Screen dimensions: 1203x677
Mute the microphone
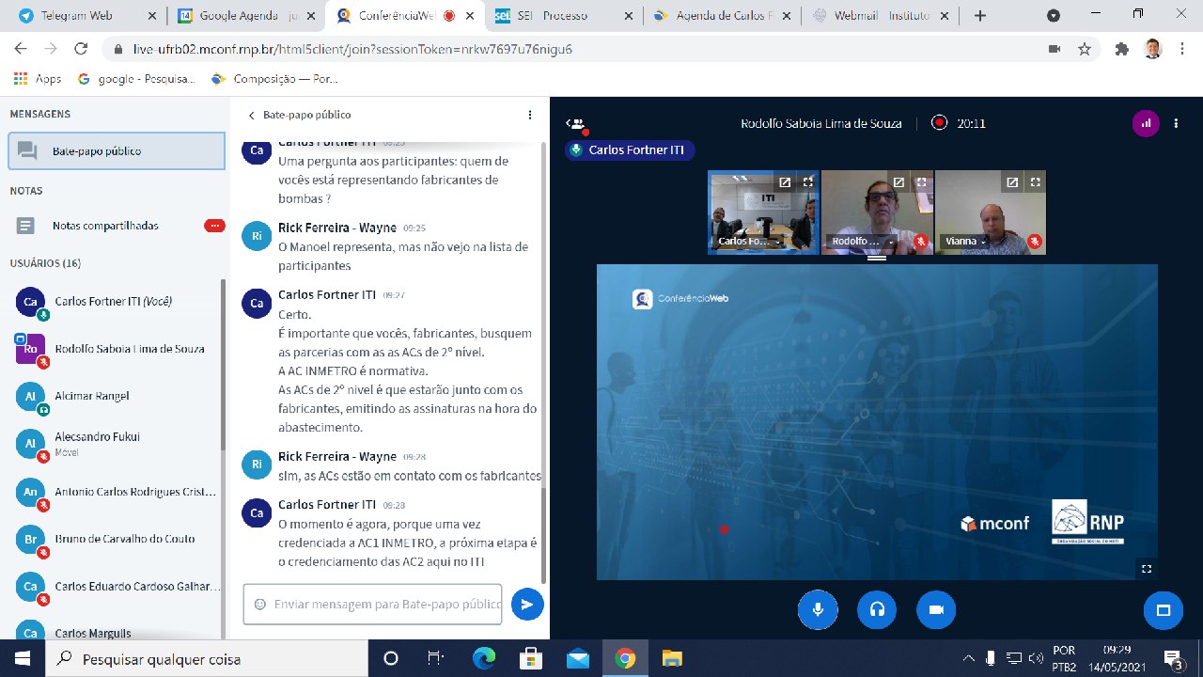click(818, 610)
